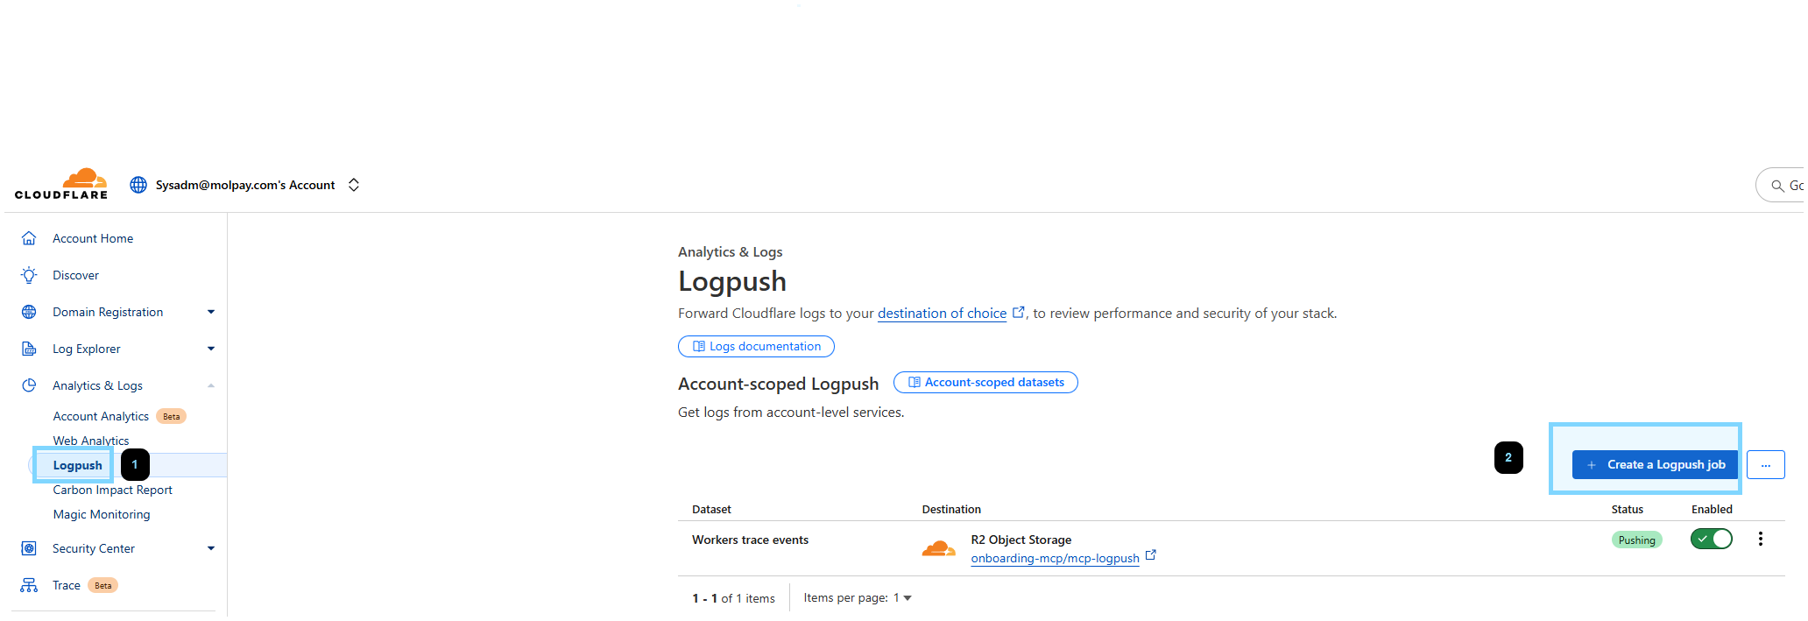Open Carbon Impact Report
The width and height of the screenshot is (1808, 621).
[112, 490]
